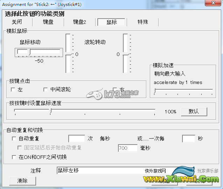Image resolution: width=223 pixels, height=189 pixels.
Task: Select the 键盘2 tab
Action: (x=79, y=22)
